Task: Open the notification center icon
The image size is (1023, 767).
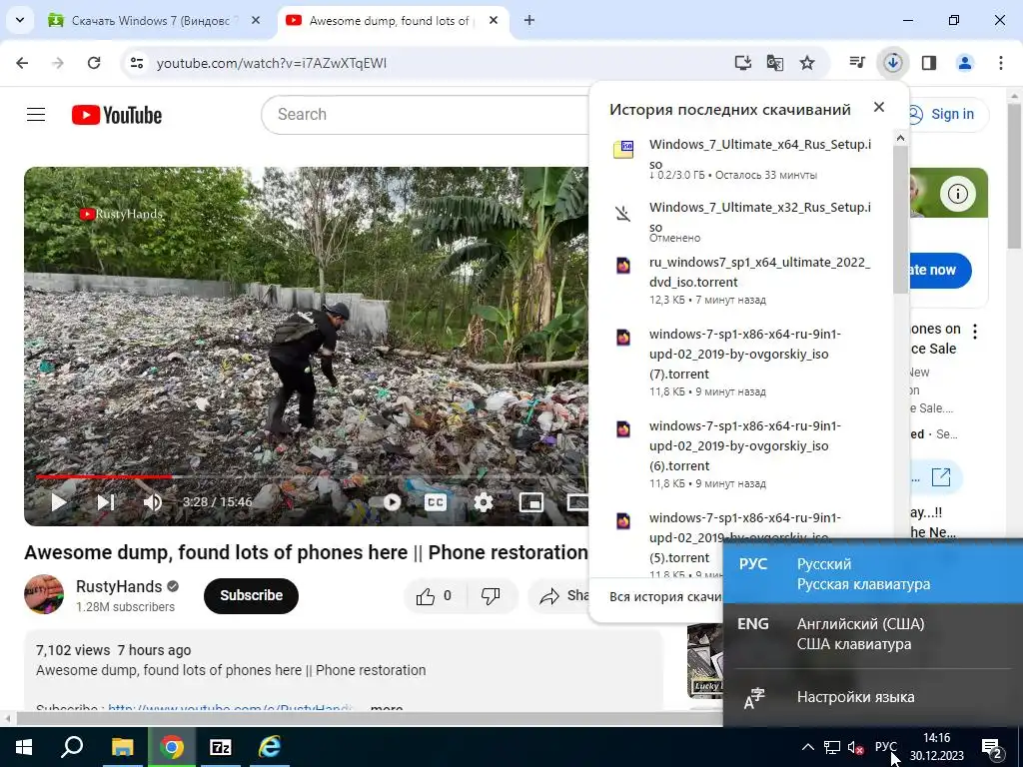Action: tap(992, 747)
